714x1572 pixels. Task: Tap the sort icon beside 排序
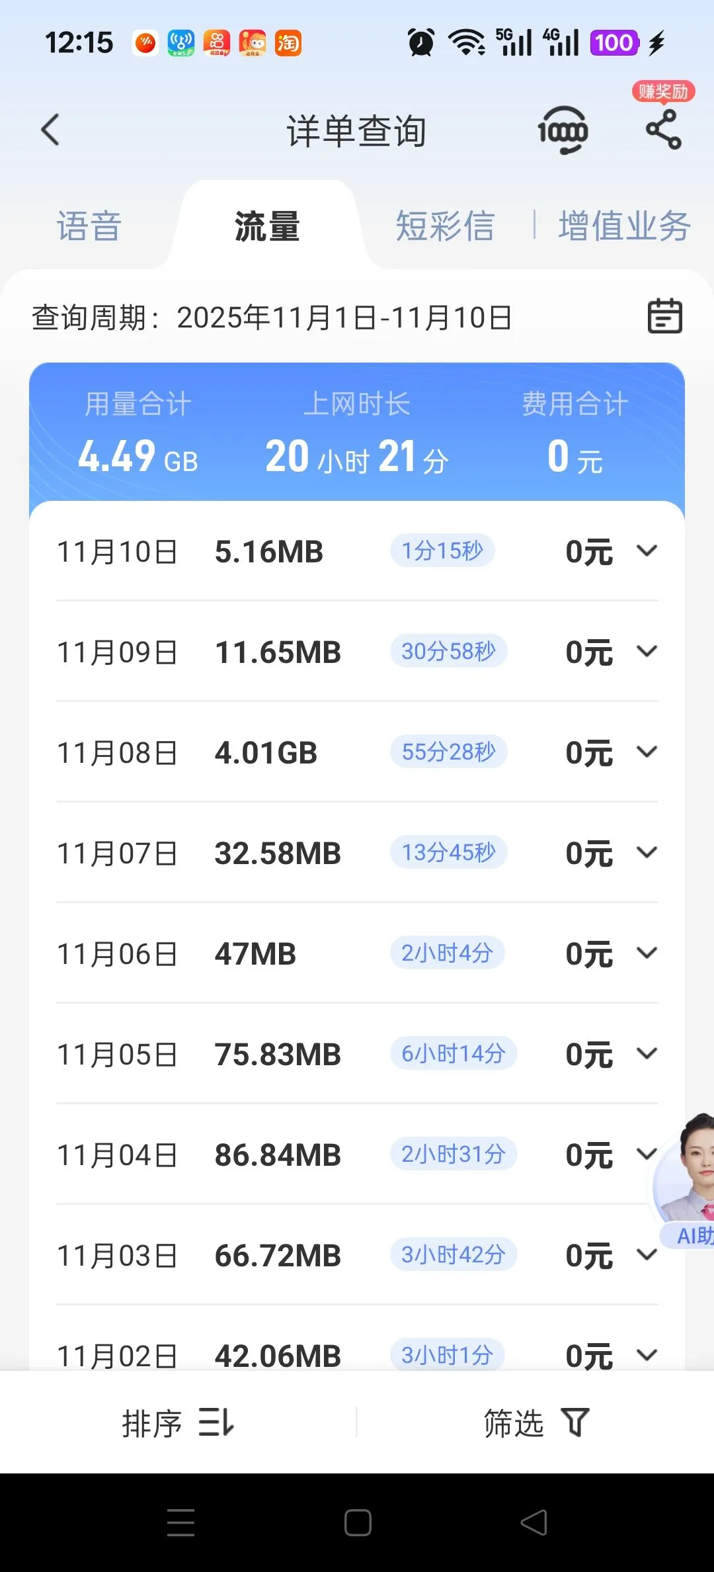pyautogui.click(x=216, y=1422)
